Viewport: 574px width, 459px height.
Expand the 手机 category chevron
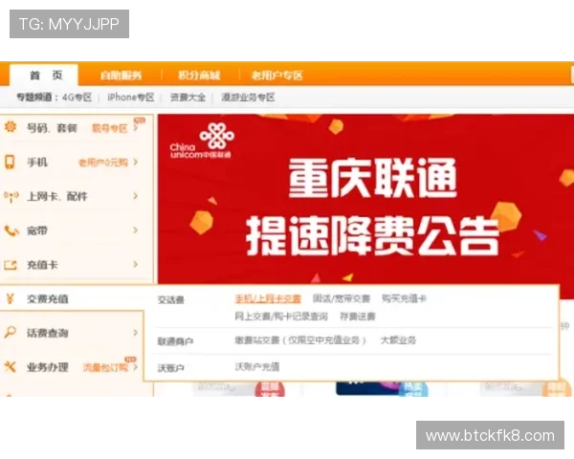tap(136, 162)
